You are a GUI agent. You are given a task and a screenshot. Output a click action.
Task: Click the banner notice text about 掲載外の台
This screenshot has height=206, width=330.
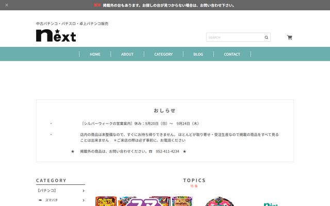(x=169, y=5)
